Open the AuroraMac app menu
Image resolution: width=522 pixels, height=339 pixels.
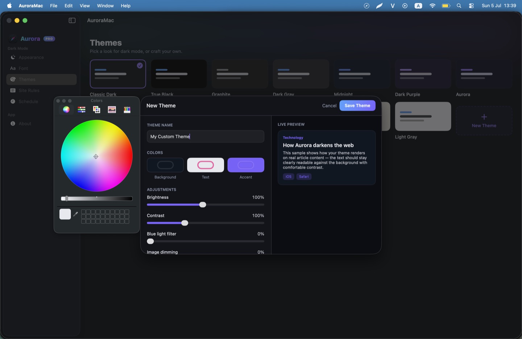(x=31, y=6)
